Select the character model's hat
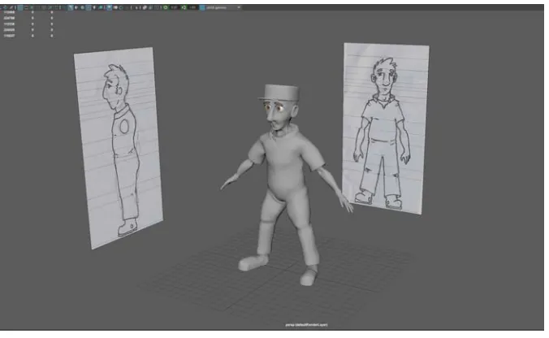Screen dimensions: 549x338 (280, 93)
